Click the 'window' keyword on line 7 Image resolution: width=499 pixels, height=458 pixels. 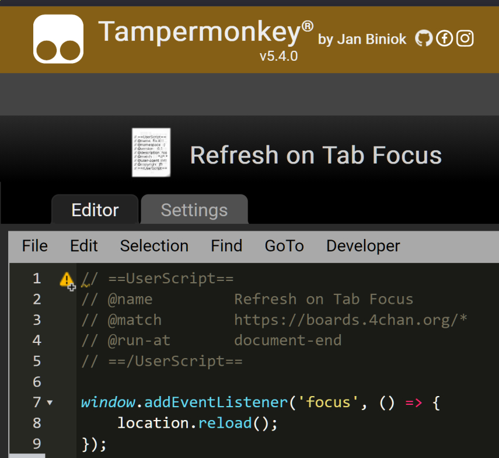pos(108,403)
